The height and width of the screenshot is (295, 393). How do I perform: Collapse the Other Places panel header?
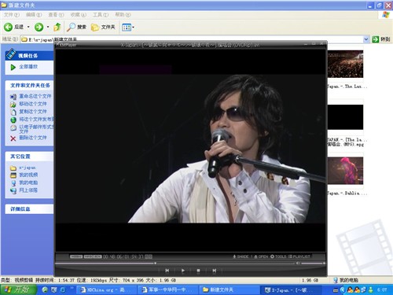point(29,157)
